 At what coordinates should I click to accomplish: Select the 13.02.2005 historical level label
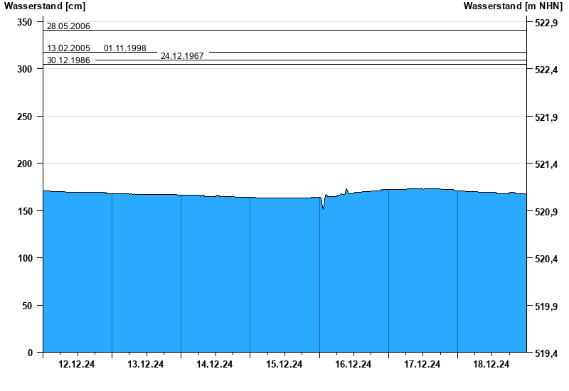point(68,48)
